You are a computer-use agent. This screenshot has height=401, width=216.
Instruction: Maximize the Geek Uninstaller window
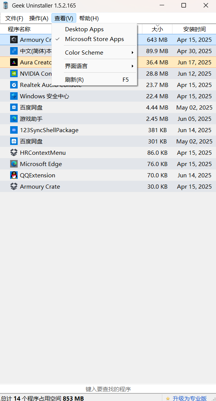pos(184,5)
